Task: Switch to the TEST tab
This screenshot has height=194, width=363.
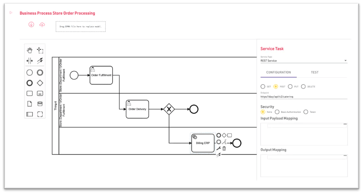Action: click(315, 72)
